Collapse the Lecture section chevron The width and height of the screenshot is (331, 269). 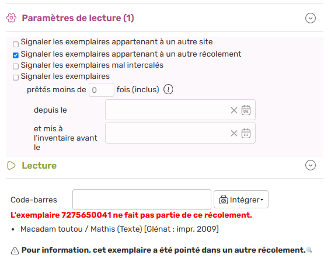coord(311,165)
